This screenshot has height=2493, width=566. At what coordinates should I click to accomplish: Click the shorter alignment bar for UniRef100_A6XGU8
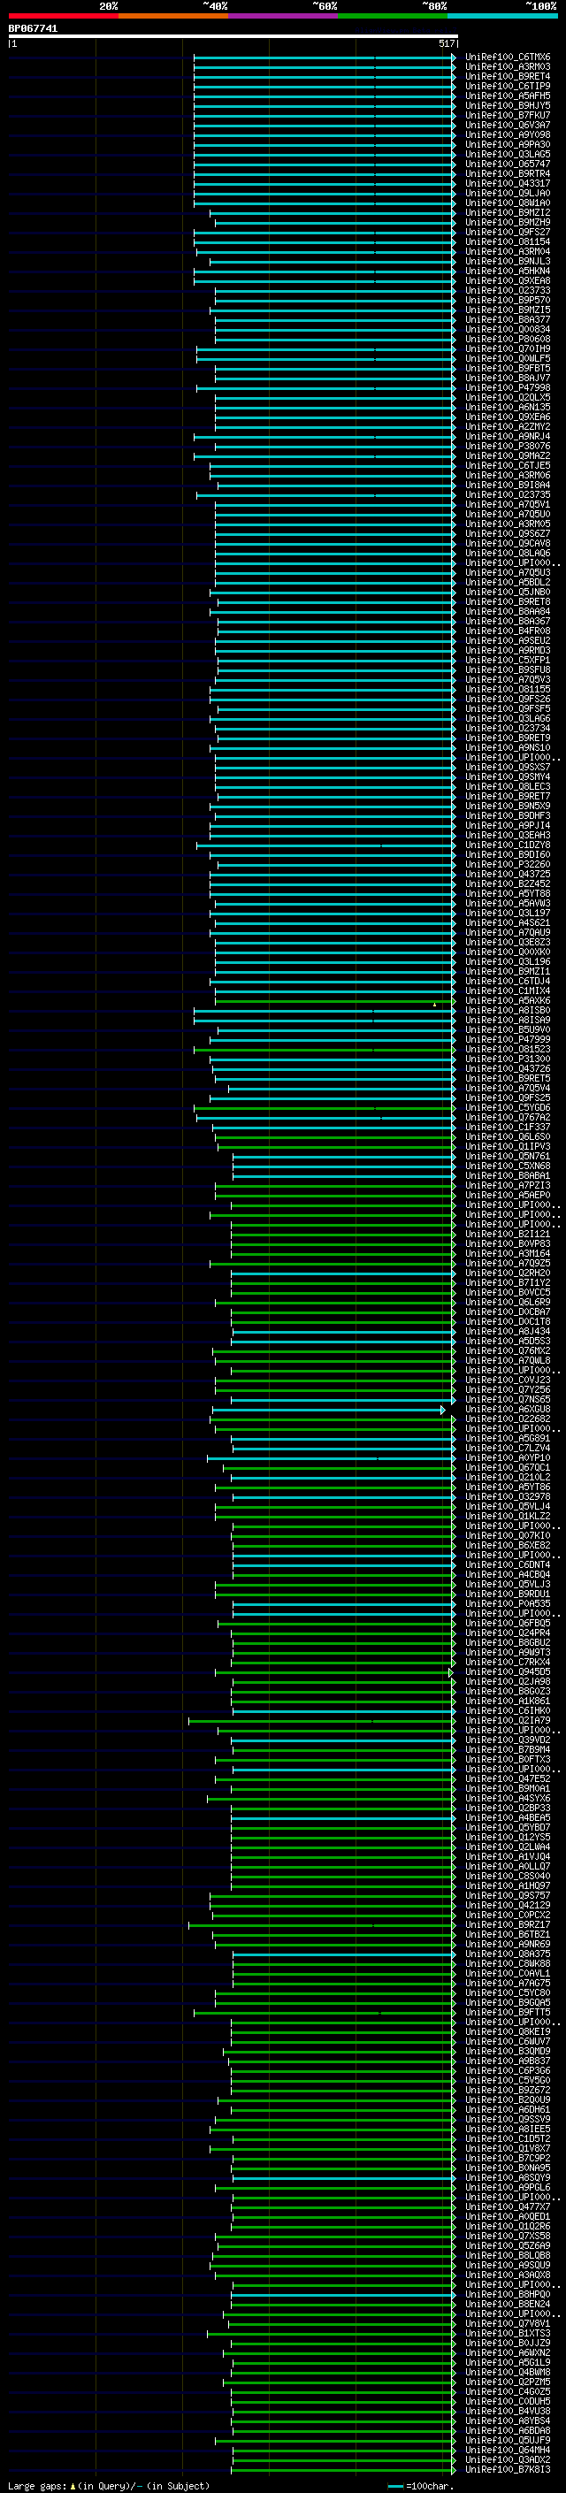(329, 1410)
